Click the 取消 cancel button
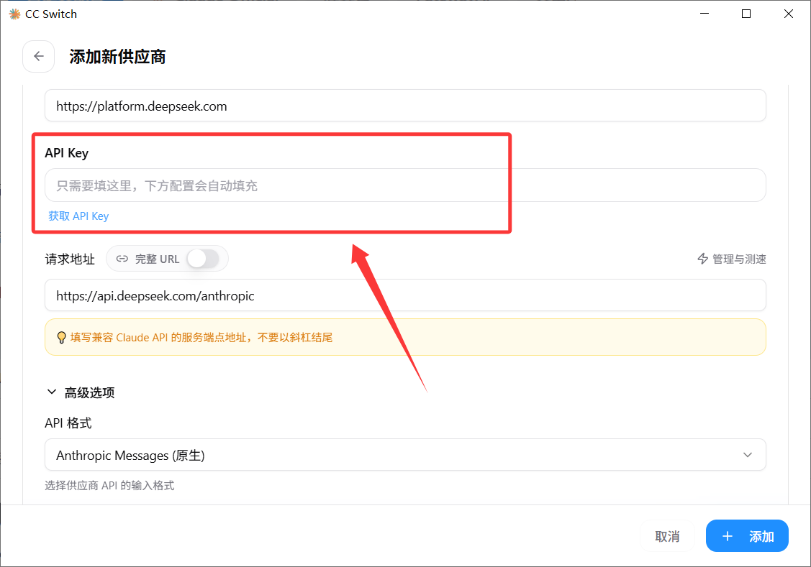811x567 pixels. click(667, 537)
